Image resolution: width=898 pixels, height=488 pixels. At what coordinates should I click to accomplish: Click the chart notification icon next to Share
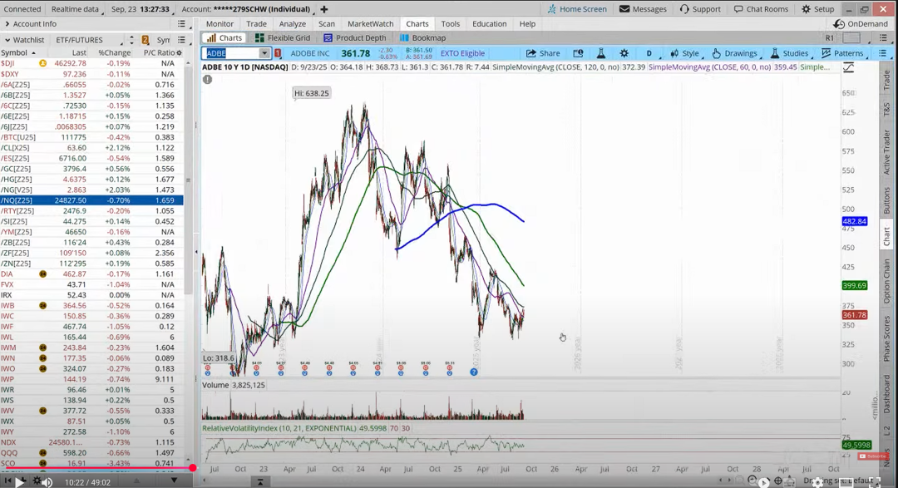579,53
